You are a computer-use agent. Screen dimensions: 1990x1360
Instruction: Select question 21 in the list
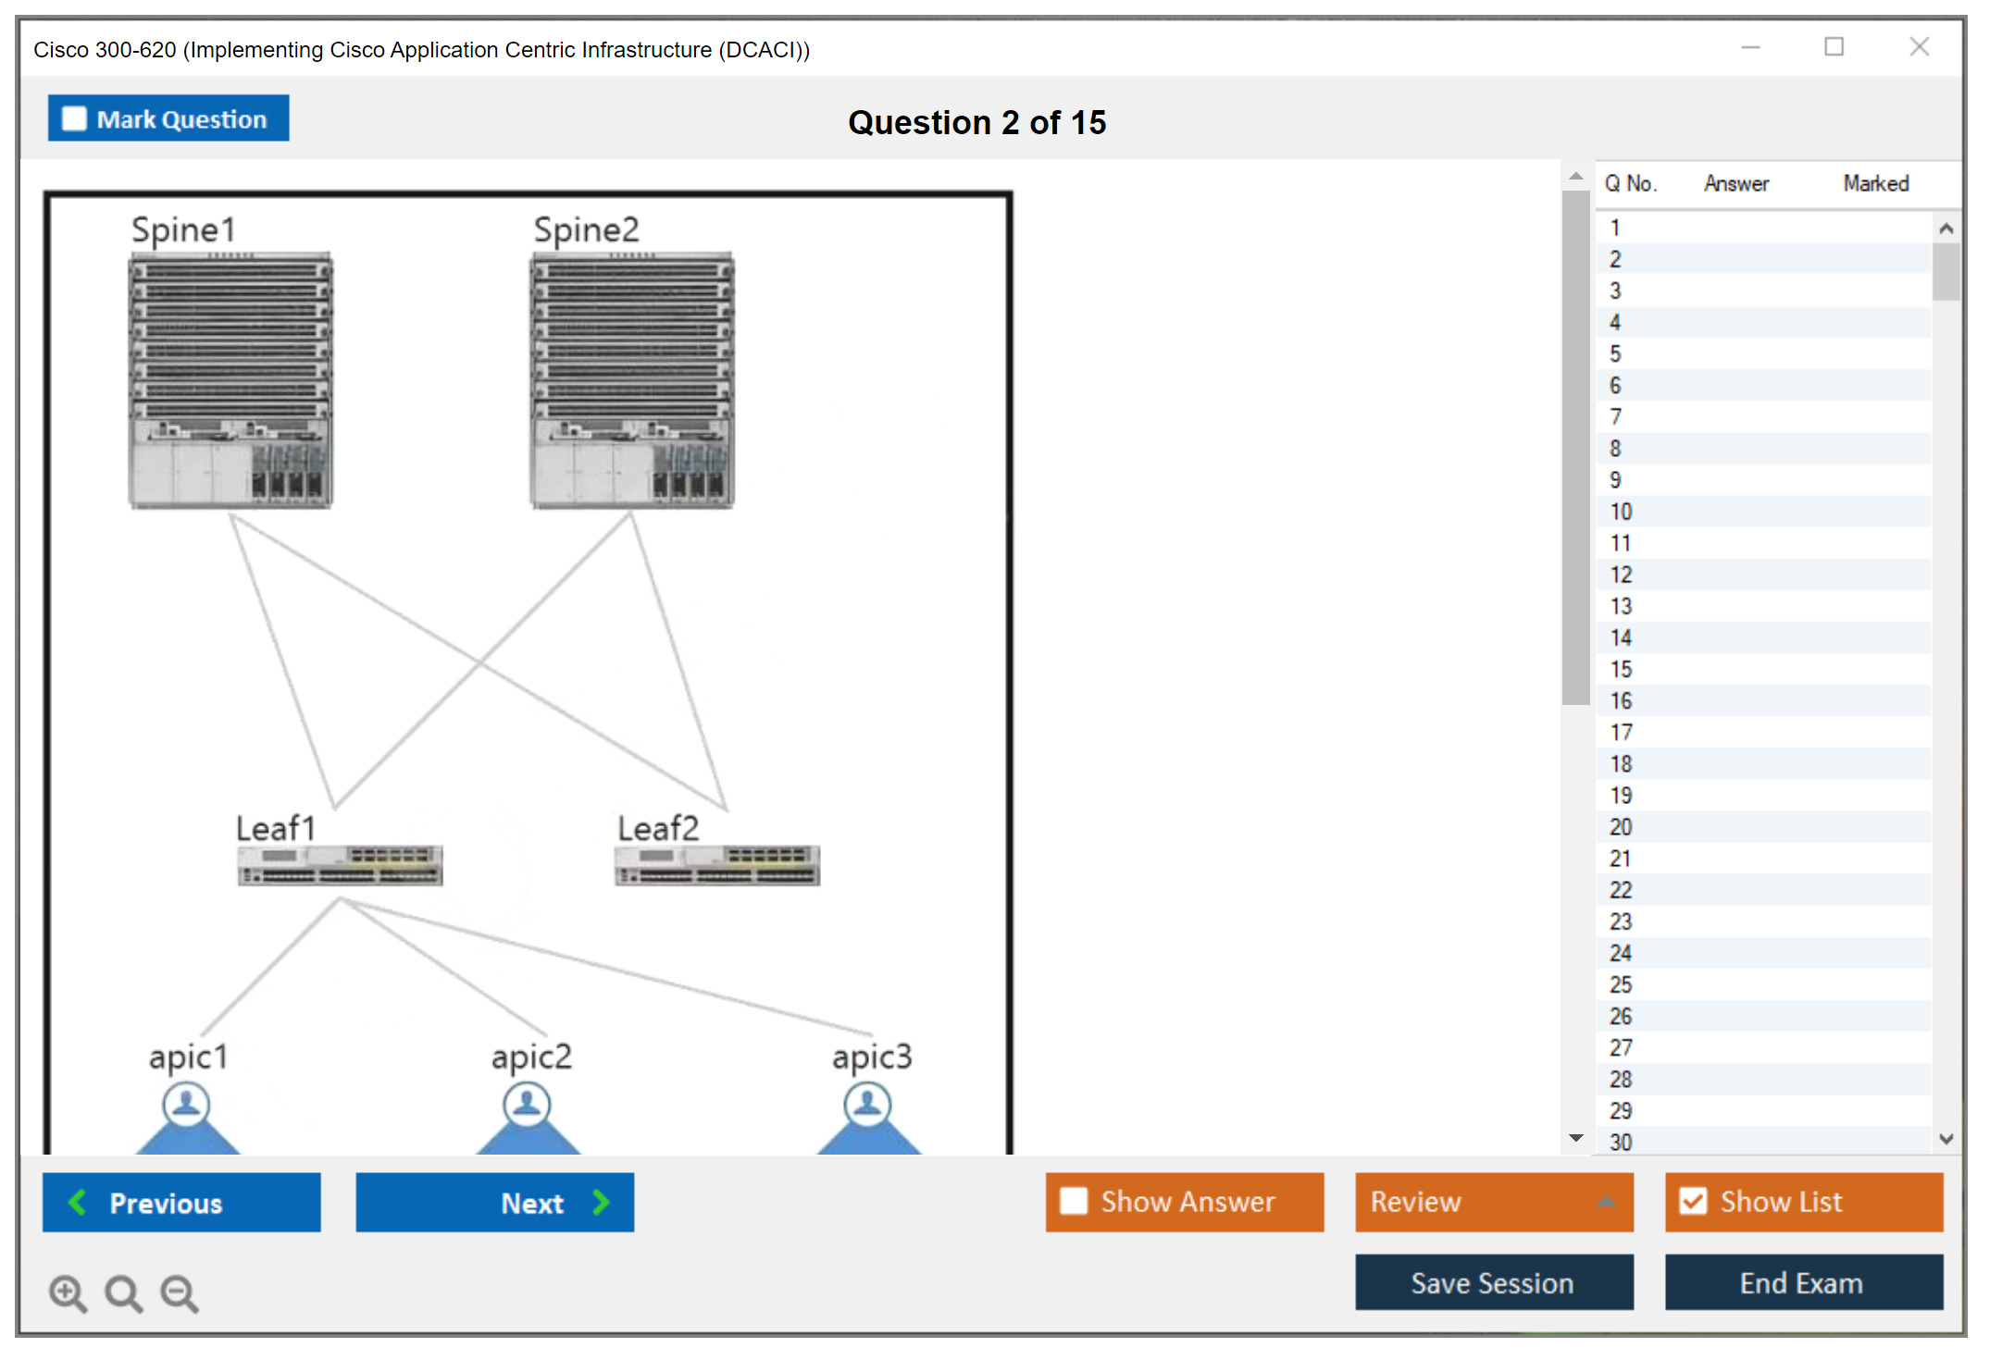[x=1621, y=859]
